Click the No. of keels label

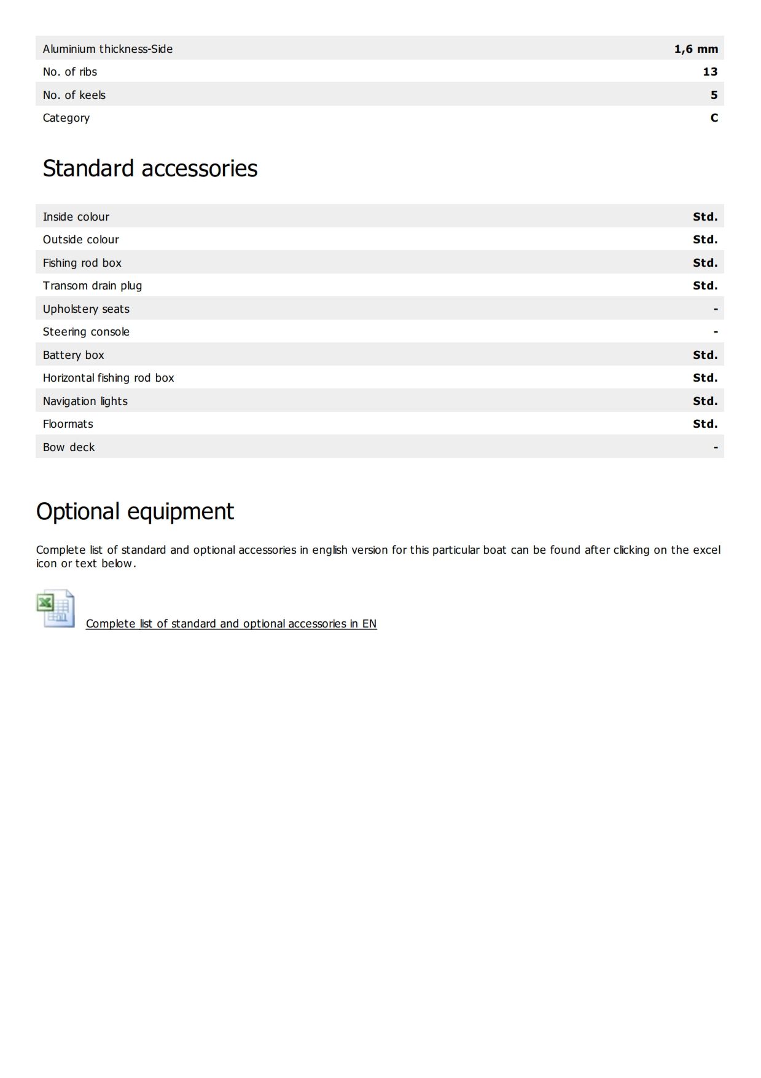pyautogui.click(x=74, y=95)
